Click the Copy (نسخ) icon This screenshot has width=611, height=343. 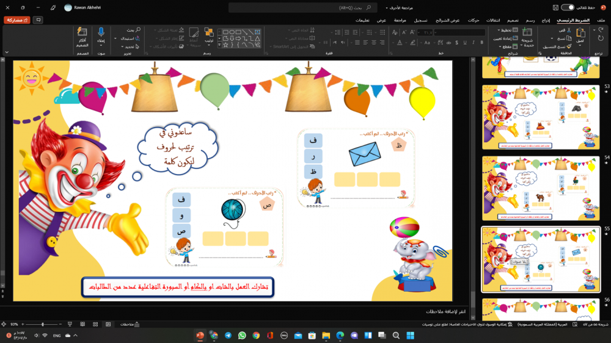pyautogui.click(x=569, y=38)
